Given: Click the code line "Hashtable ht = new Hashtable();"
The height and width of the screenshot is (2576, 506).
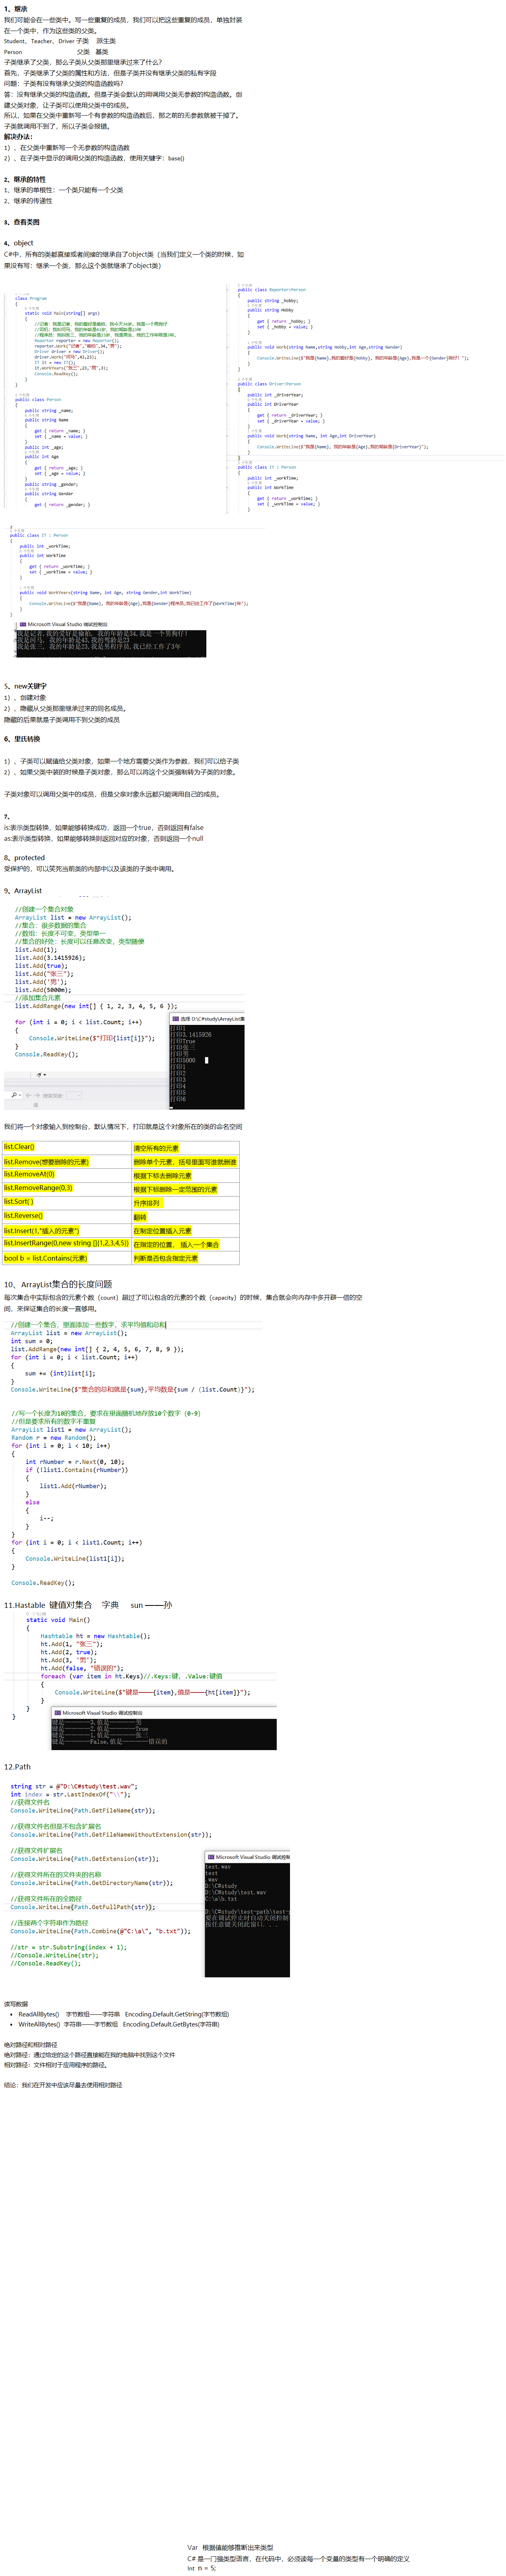Looking at the screenshot, I should pos(96,1636).
